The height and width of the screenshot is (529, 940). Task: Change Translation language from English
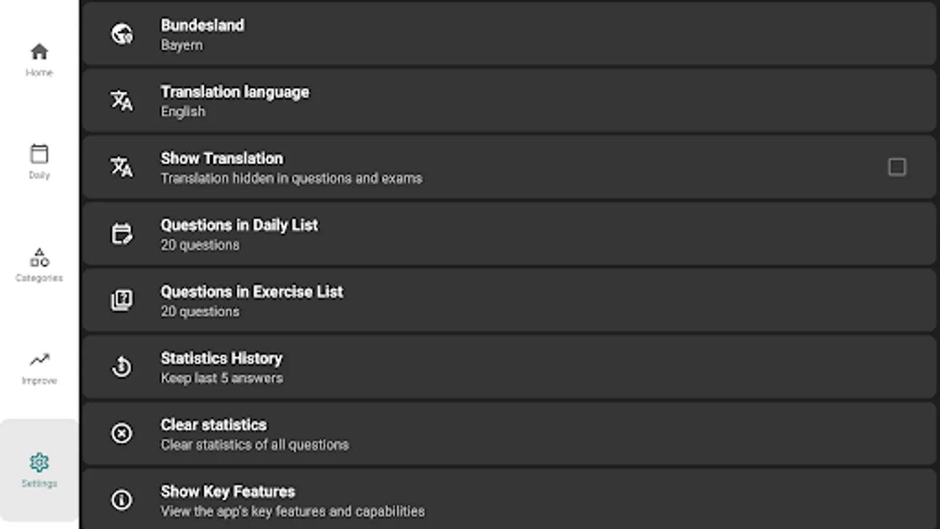point(470,101)
